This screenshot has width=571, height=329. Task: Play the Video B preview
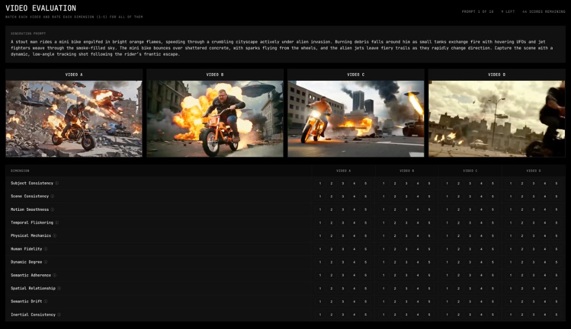(215, 119)
